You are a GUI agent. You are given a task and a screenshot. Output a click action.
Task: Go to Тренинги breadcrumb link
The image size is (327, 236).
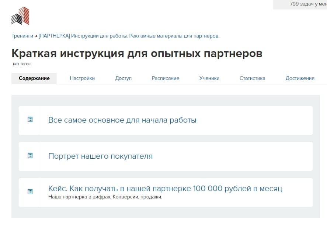(22, 36)
